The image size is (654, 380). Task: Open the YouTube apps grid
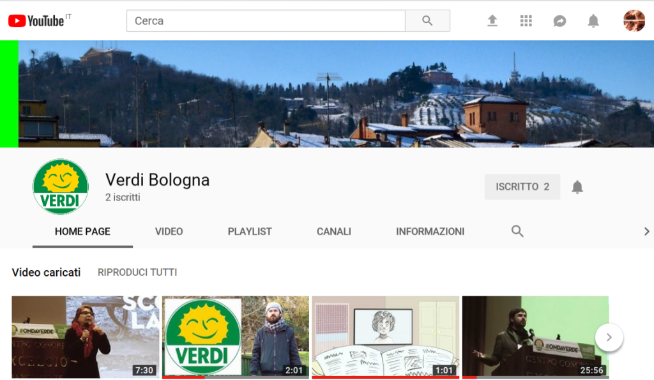click(x=526, y=21)
